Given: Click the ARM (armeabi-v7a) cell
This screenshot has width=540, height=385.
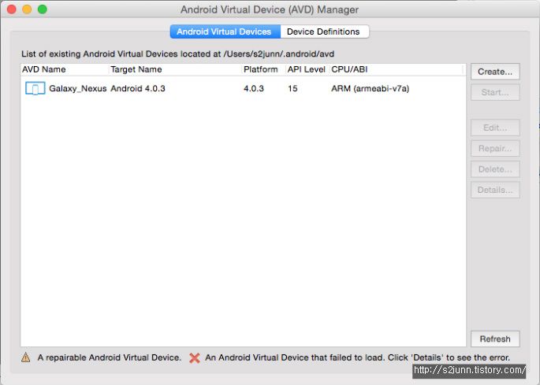Looking at the screenshot, I should 371,88.
